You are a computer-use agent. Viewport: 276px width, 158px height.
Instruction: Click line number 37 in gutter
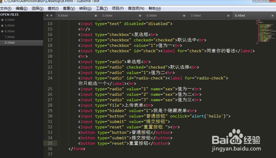[x=50, y=154]
